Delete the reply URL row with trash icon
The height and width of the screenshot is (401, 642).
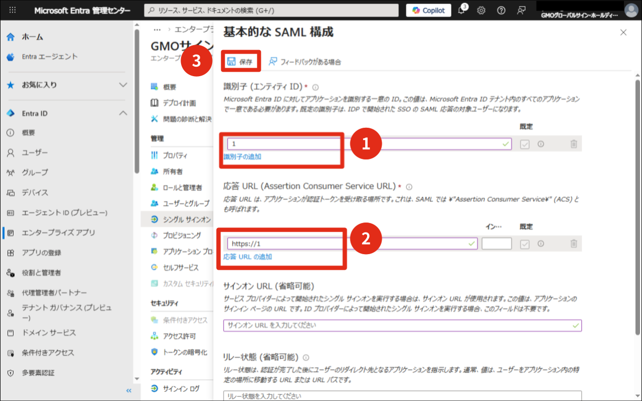pos(573,244)
